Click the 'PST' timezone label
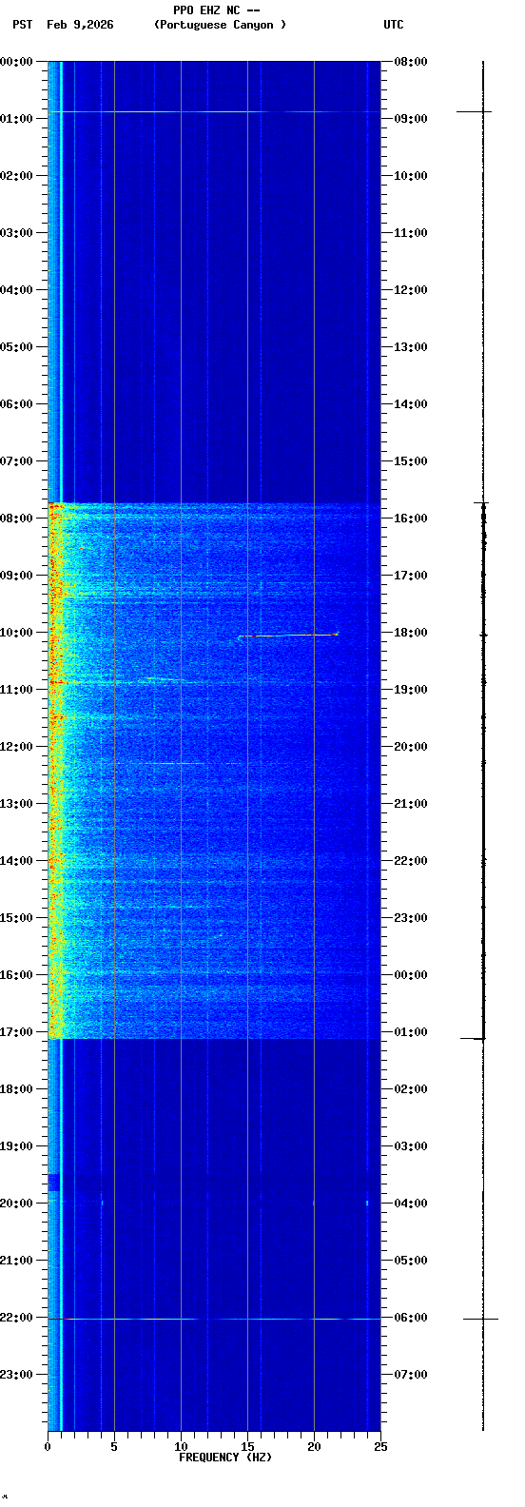This screenshot has width=525, height=1507. (x=22, y=25)
